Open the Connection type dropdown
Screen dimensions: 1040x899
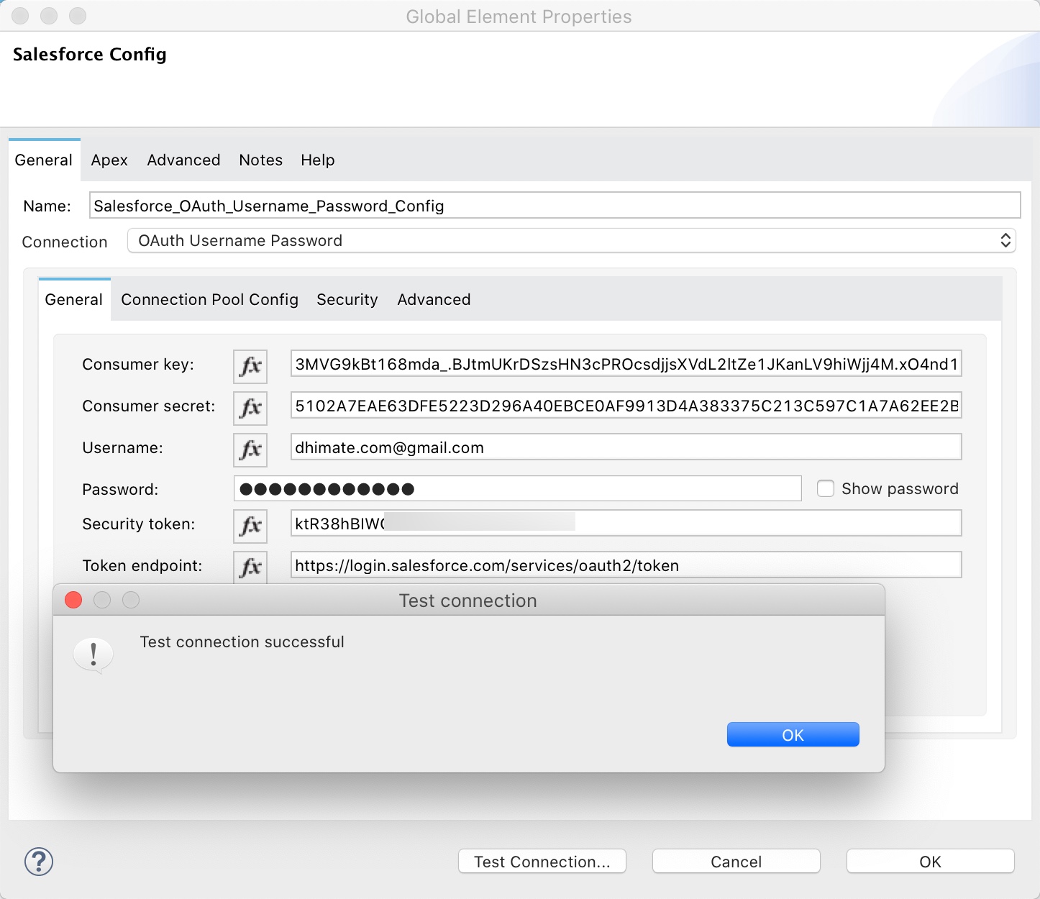point(572,240)
